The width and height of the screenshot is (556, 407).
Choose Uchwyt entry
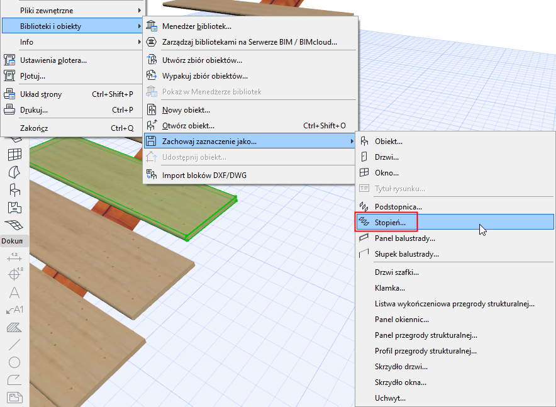pos(455,398)
